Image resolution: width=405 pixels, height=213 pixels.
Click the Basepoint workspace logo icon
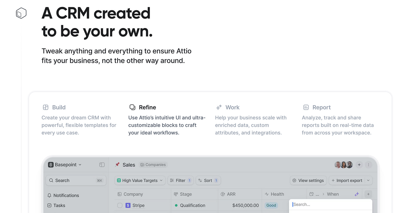click(x=51, y=165)
